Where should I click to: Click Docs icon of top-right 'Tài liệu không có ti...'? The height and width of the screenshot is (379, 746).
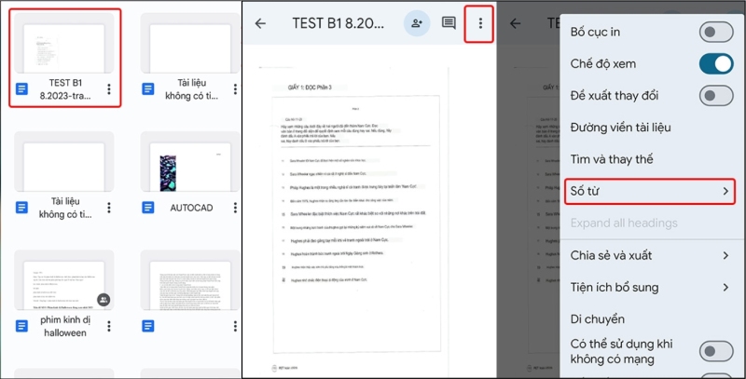tap(148, 88)
